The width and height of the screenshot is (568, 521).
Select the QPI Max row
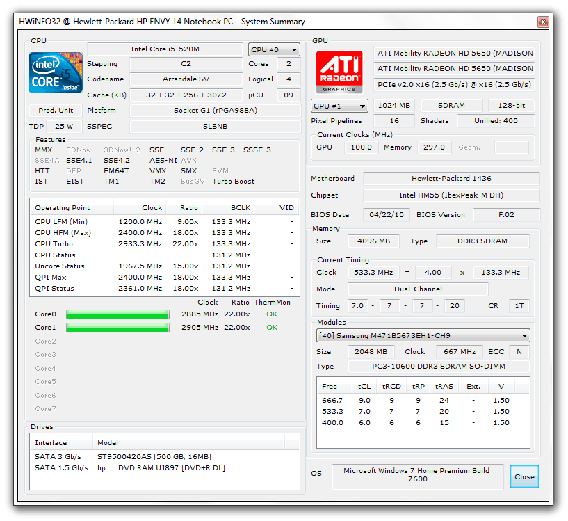(x=165, y=278)
